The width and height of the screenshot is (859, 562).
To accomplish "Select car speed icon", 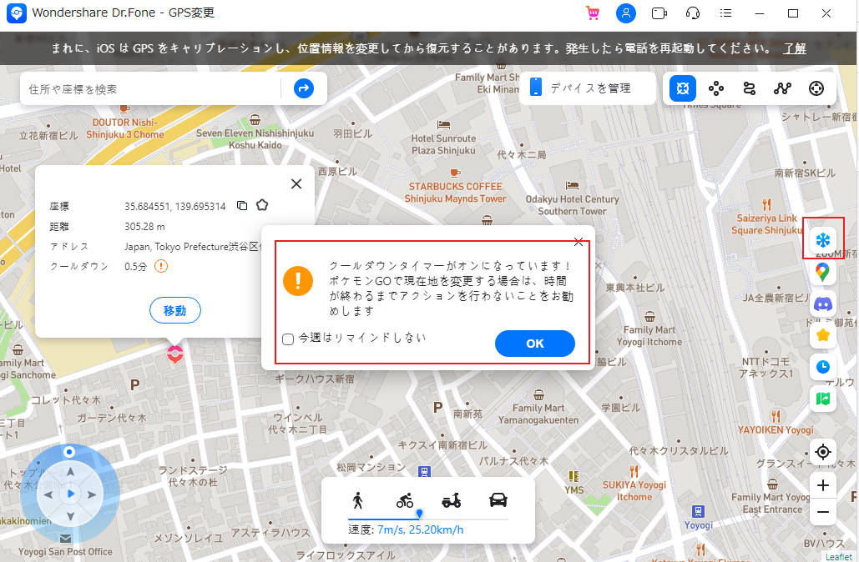I will pos(498,499).
